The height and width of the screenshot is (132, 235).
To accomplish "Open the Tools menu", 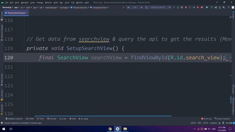I will [67, 3].
